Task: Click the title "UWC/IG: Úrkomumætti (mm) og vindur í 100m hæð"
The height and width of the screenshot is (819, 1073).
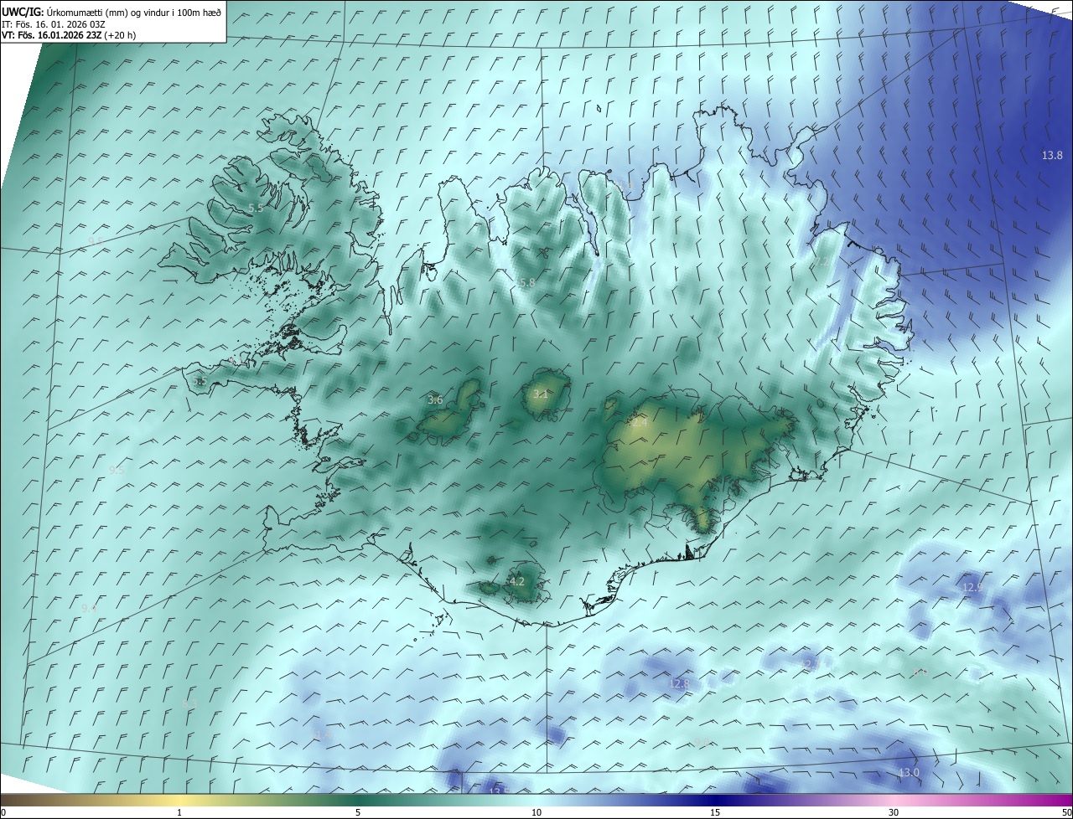Action: pos(112,13)
